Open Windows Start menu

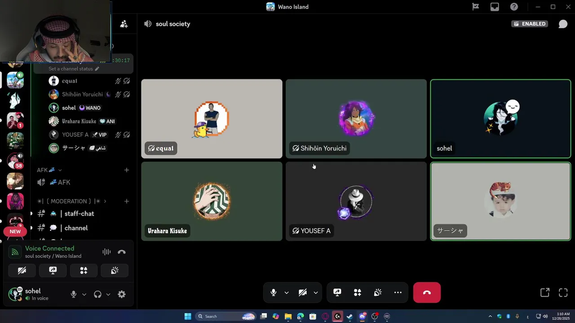click(x=187, y=316)
